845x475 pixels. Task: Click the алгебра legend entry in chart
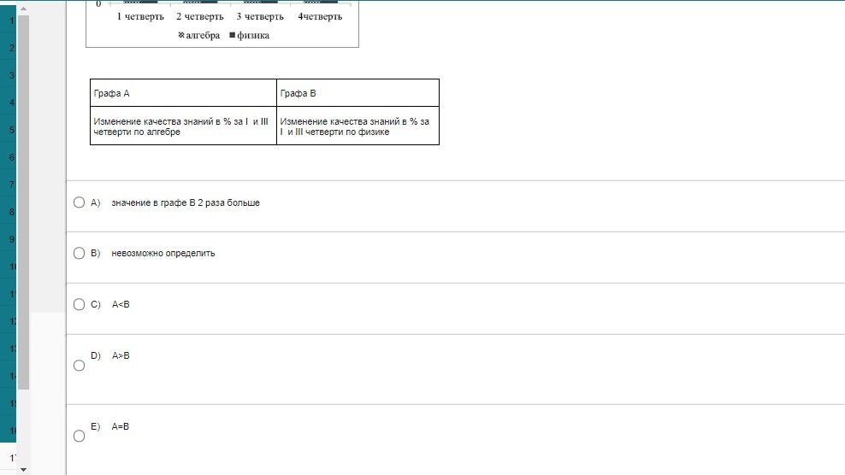click(199, 35)
